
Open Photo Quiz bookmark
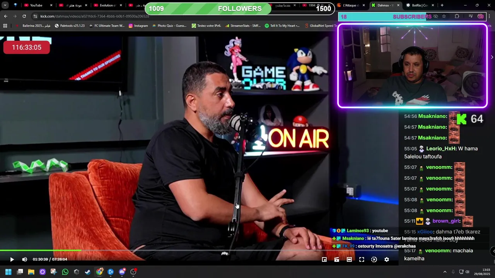[x=169, y=26]
